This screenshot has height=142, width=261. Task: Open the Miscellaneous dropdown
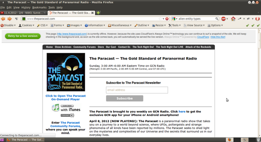tap(120, 25)
